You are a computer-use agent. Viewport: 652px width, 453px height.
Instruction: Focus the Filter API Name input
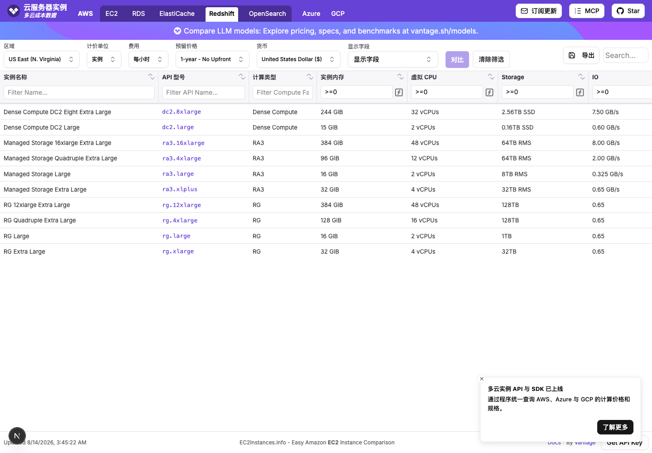click(203, 92)
